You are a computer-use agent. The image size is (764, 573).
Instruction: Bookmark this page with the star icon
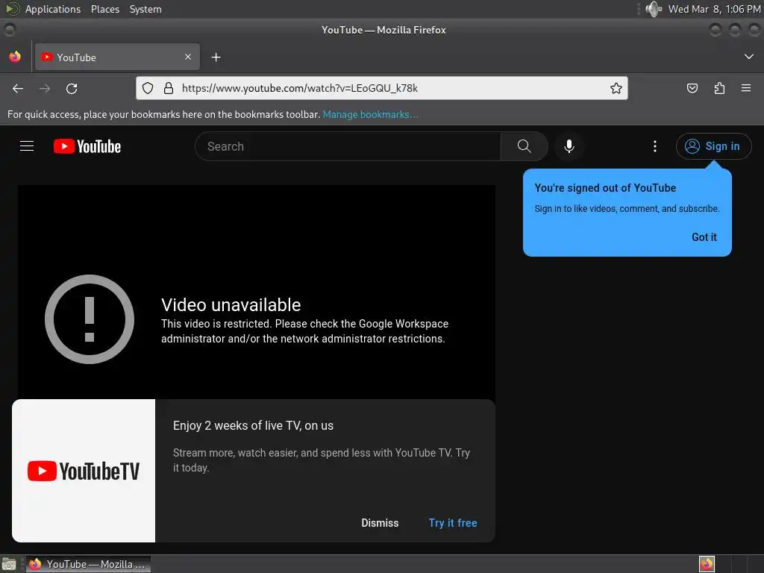(x=616, y=88)
